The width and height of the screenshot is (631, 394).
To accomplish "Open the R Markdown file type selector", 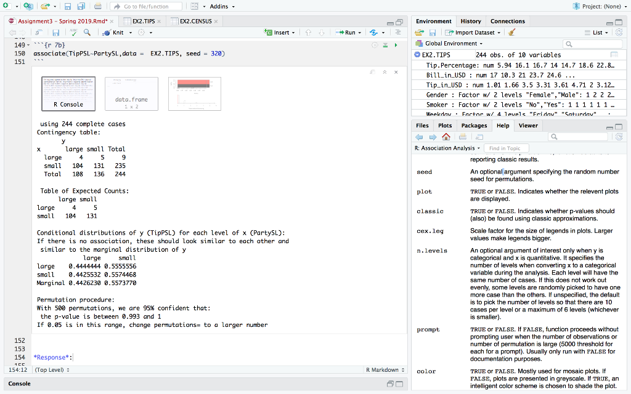I will (385, 370).
